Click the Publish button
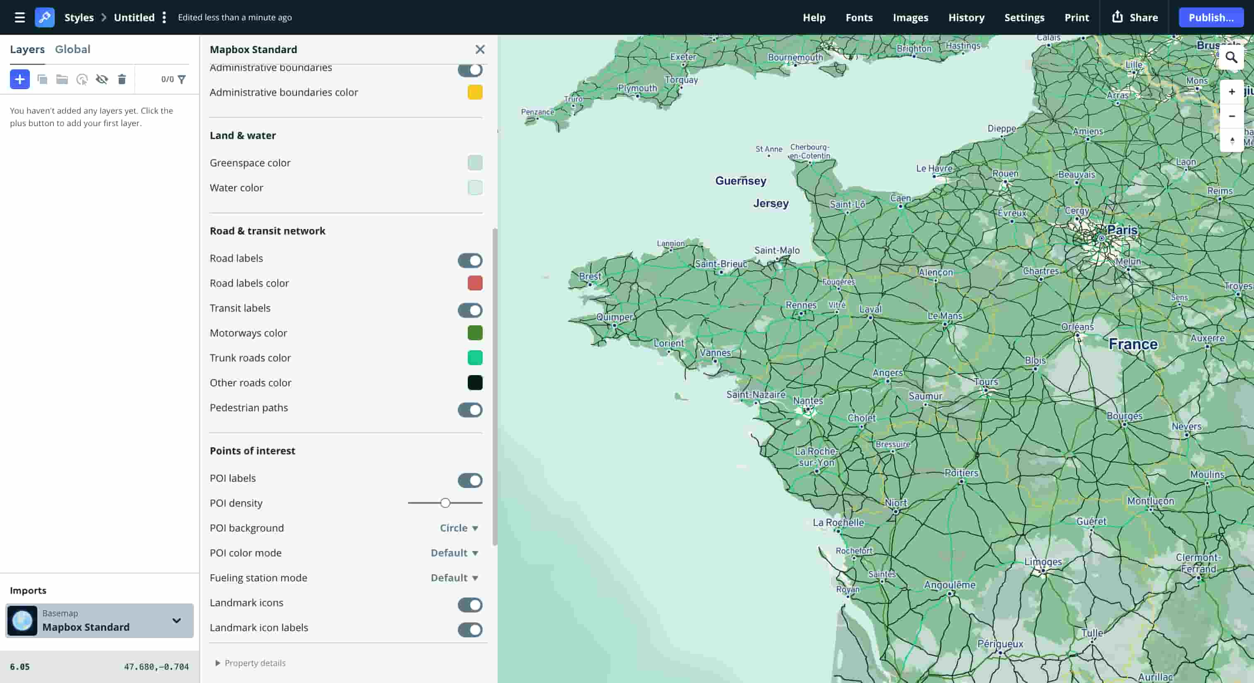 1211,17
